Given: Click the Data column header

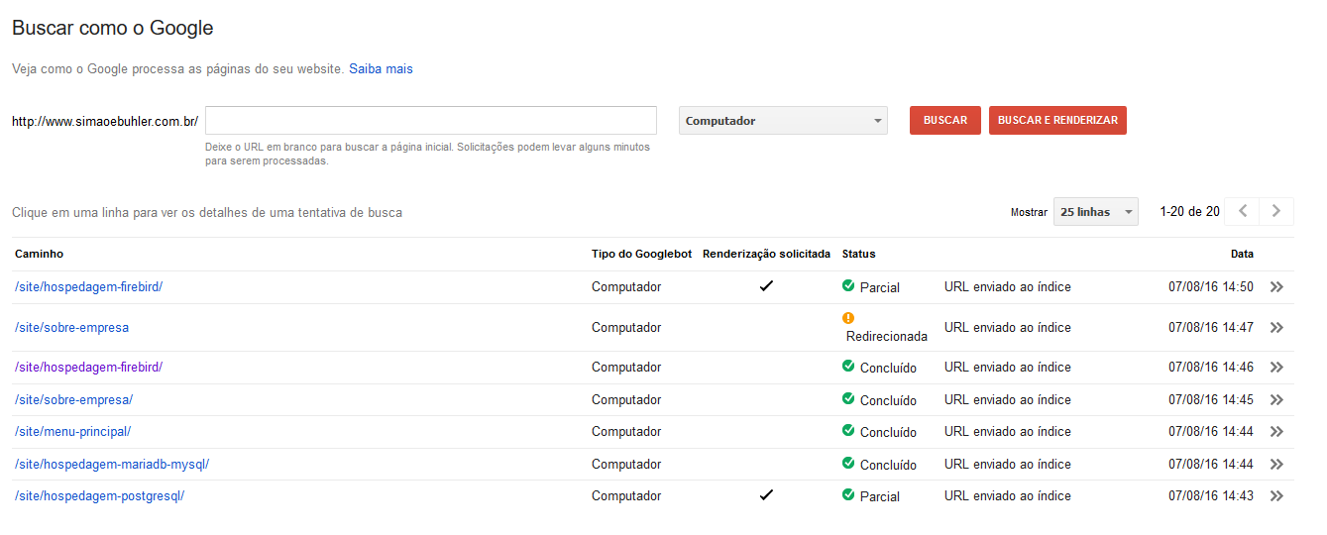Looking at the screenshot, I should pos(1241,254).
